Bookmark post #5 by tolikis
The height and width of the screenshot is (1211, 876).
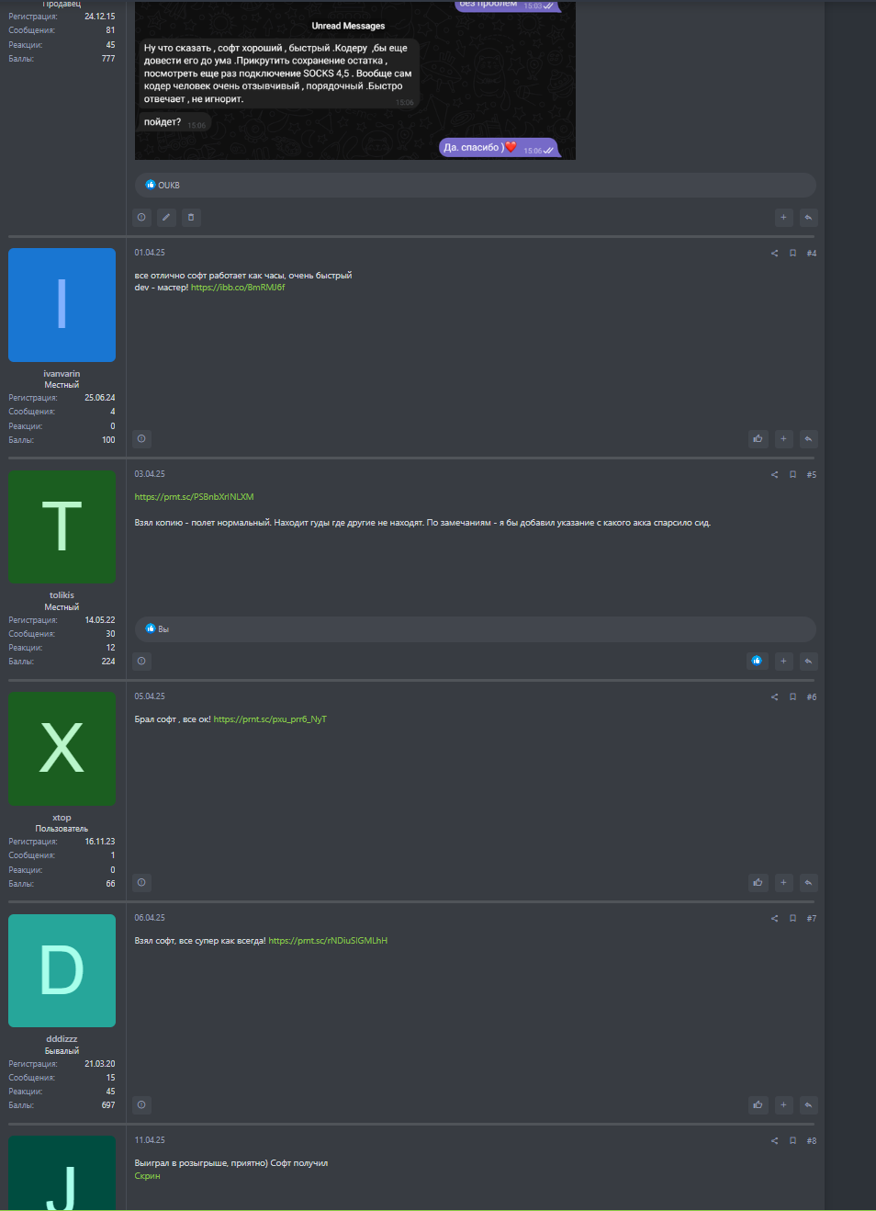tap(792, 475)
